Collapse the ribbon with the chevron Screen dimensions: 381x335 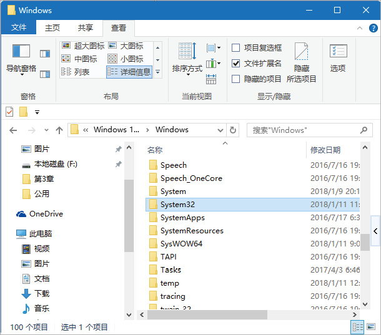(x=360, y=28)
